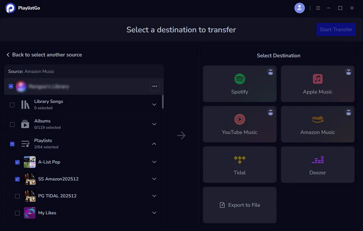Expand the SS Amazon202512 playlist

pos(154,179)
